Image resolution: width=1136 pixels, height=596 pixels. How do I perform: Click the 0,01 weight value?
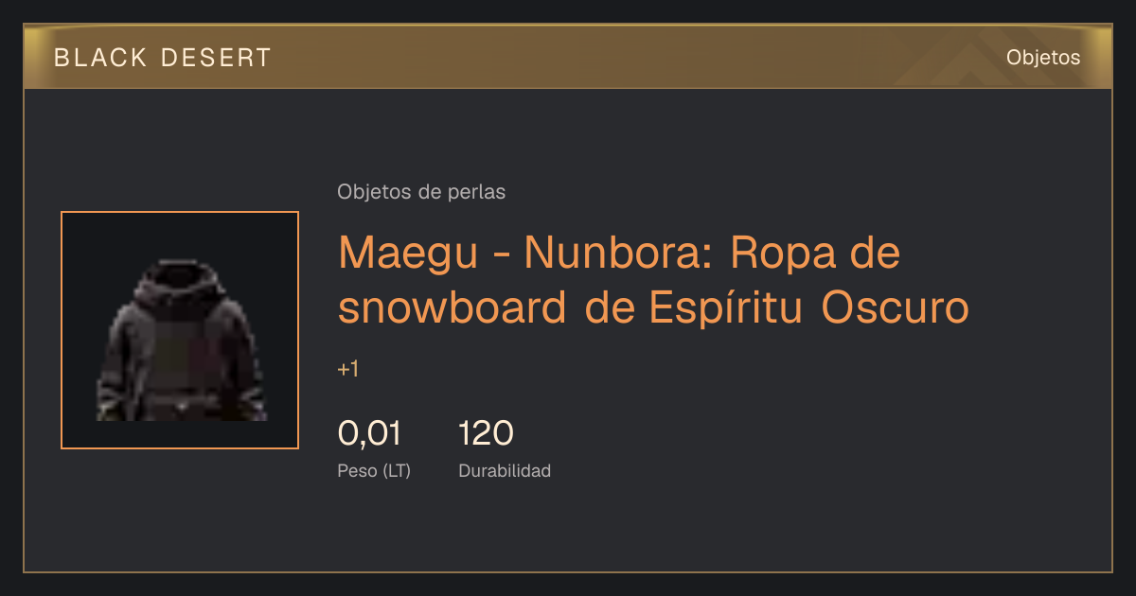point(369,434)
